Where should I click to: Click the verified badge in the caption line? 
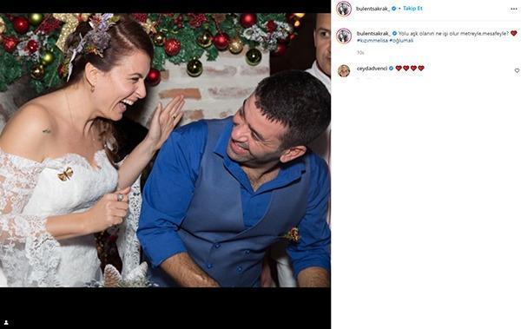tap(394, 34)
